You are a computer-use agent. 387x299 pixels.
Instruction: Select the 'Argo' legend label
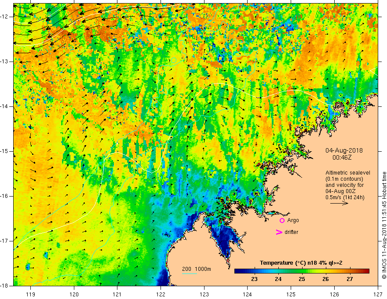pos(293,220)
